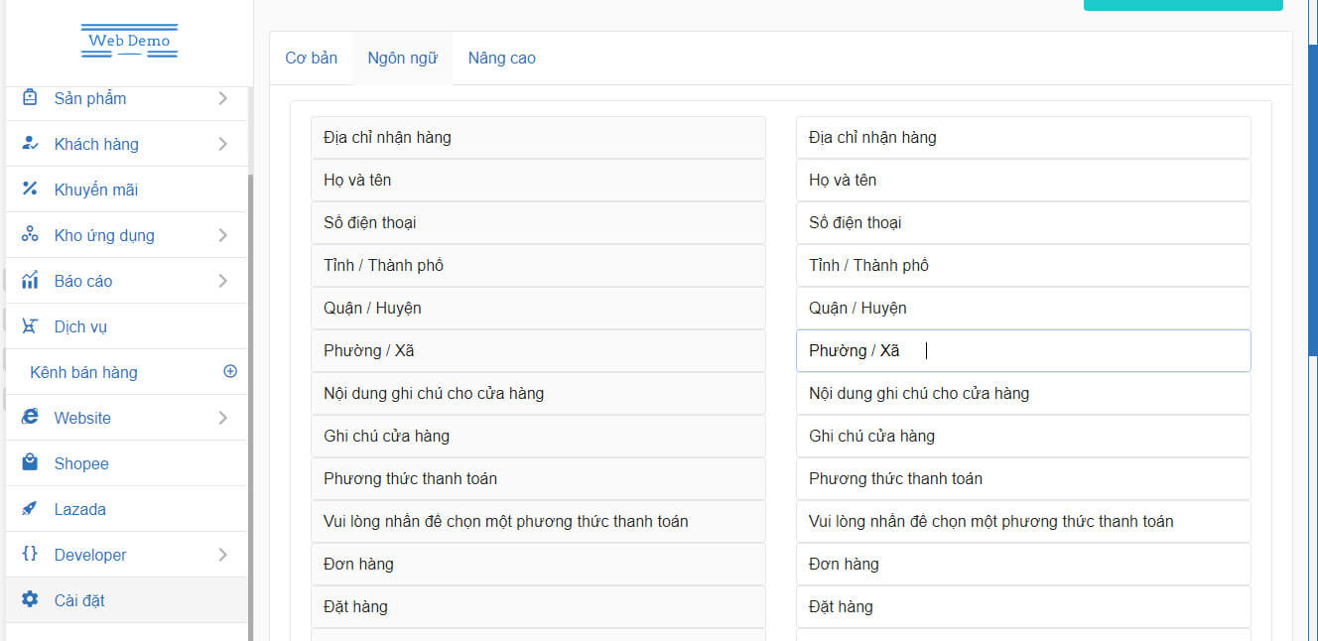This screenshot has height=641, width=1318.
Task: Add a sales channel with plus icon
Action: pos(230,372)
